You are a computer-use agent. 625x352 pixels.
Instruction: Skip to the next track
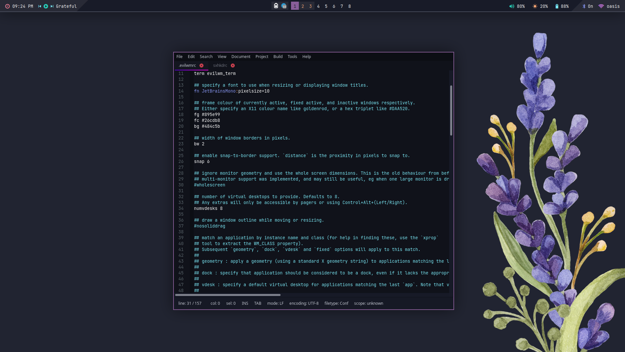tap(52, 6)
